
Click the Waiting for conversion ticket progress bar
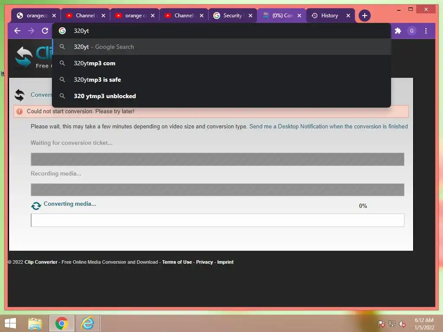(217, 159)
